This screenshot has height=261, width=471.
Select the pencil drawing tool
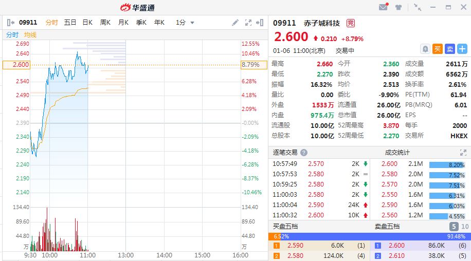click(x=235, y=23)
